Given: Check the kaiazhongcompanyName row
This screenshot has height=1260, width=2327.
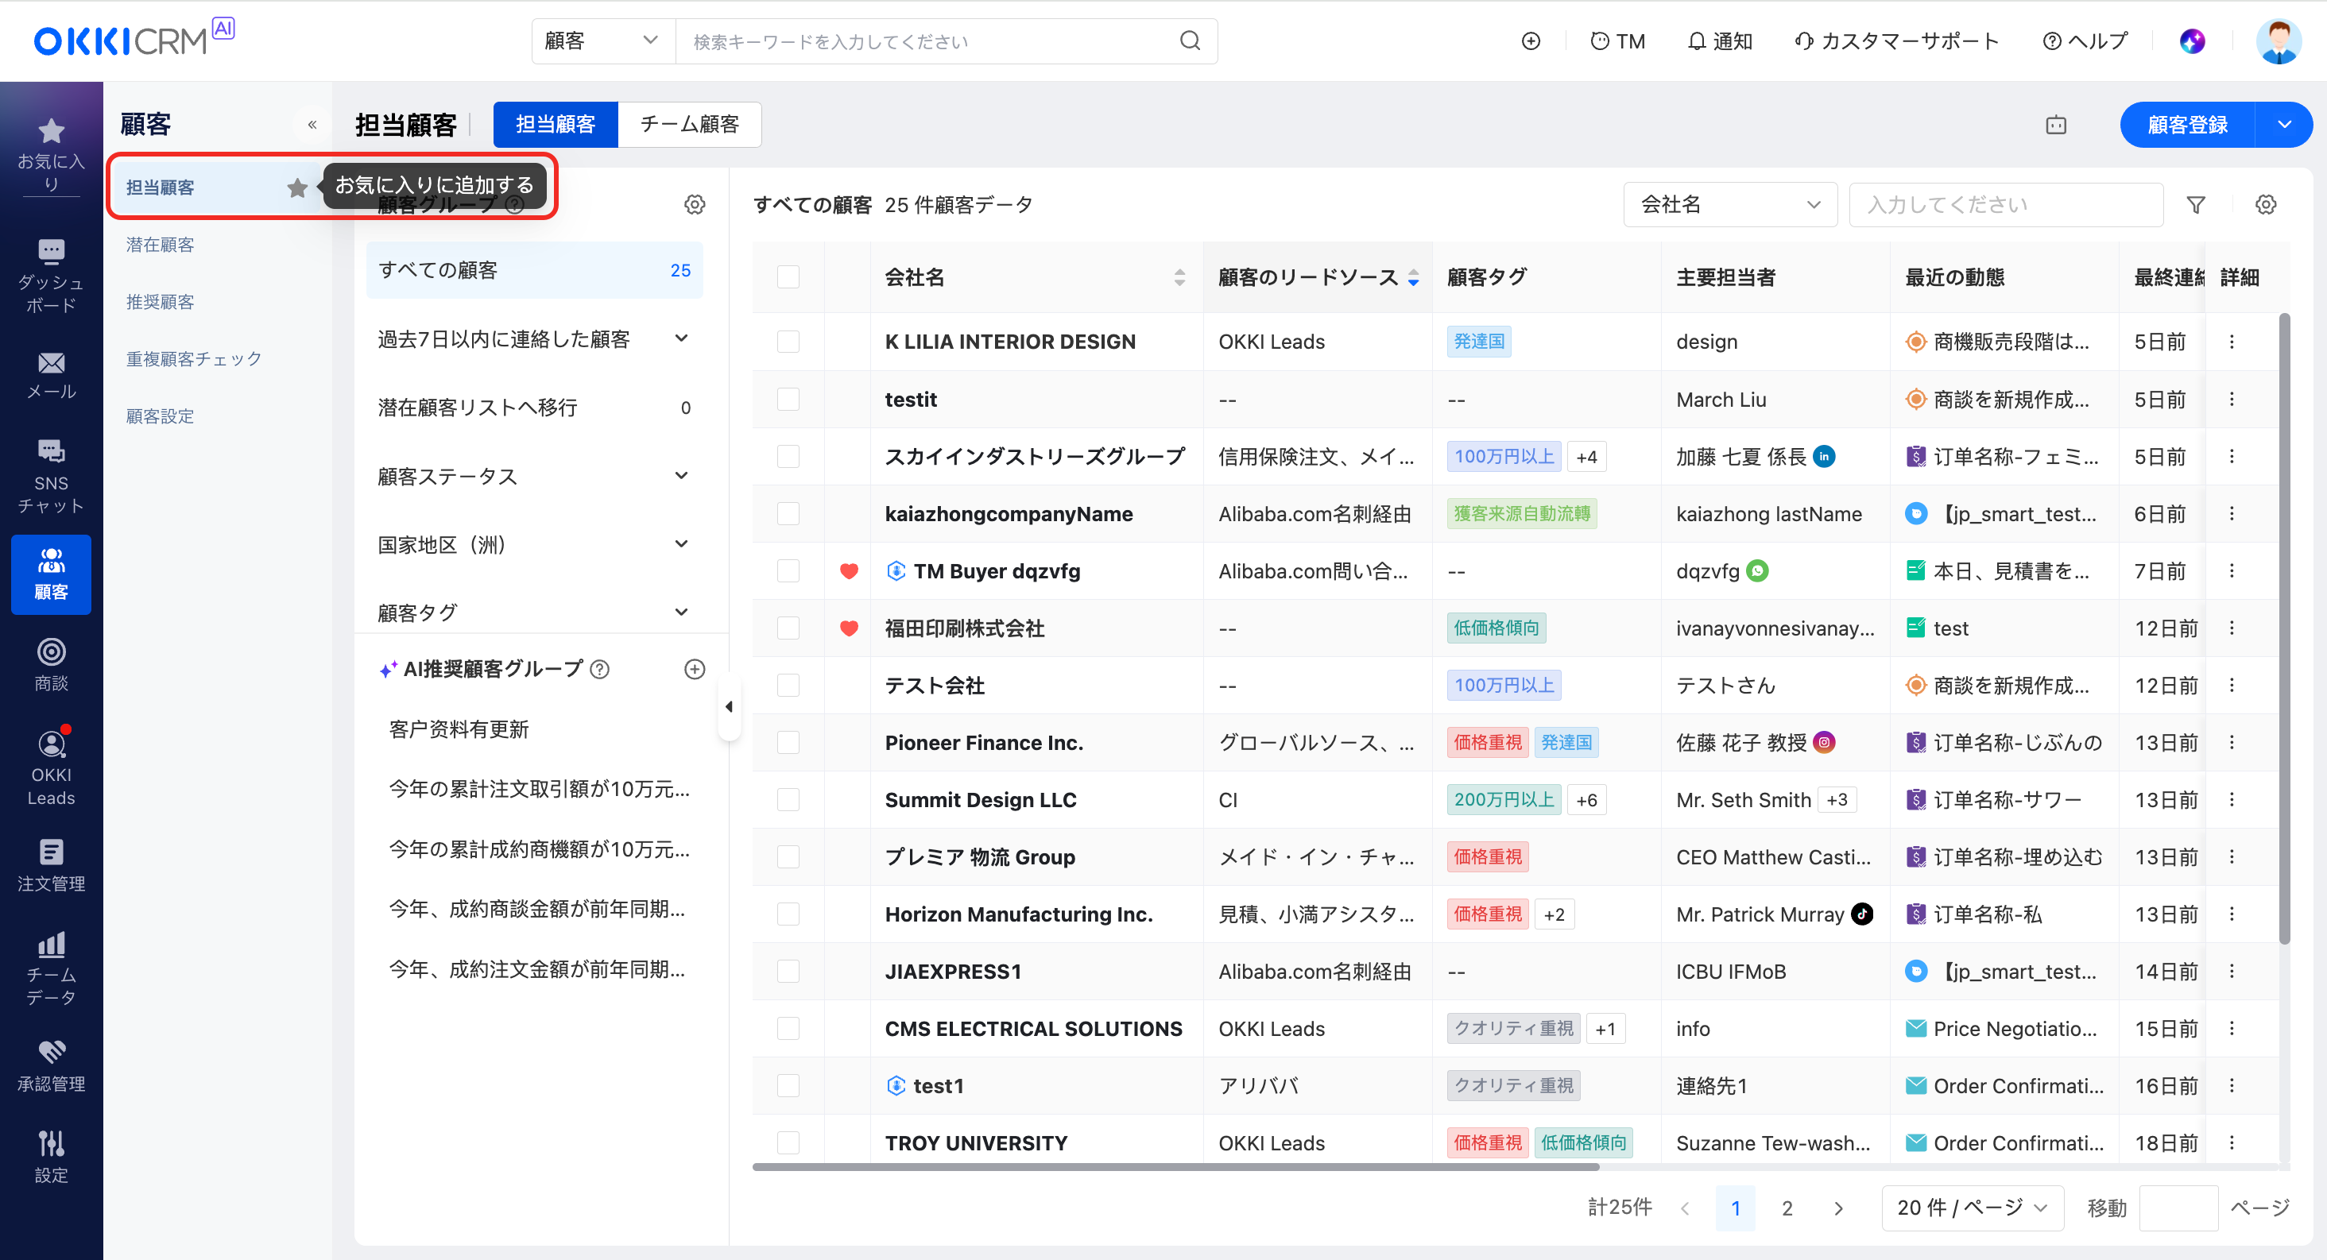Looking at the screenshot, I should click(788, 513).
